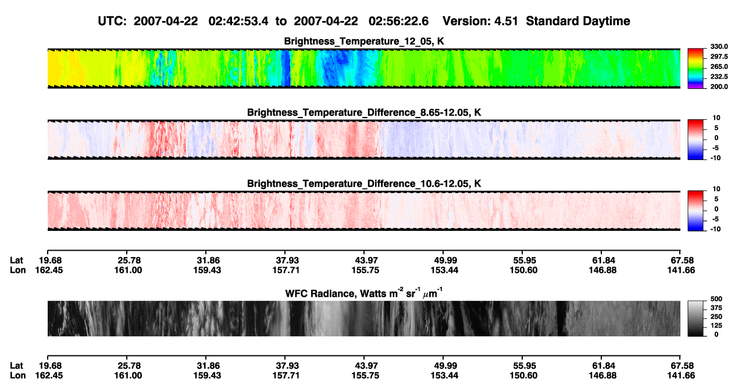Select the grayscale WFC Radiance image strip
The height and width of the screenshot is (388, 756).
click(x=363, y=318)
